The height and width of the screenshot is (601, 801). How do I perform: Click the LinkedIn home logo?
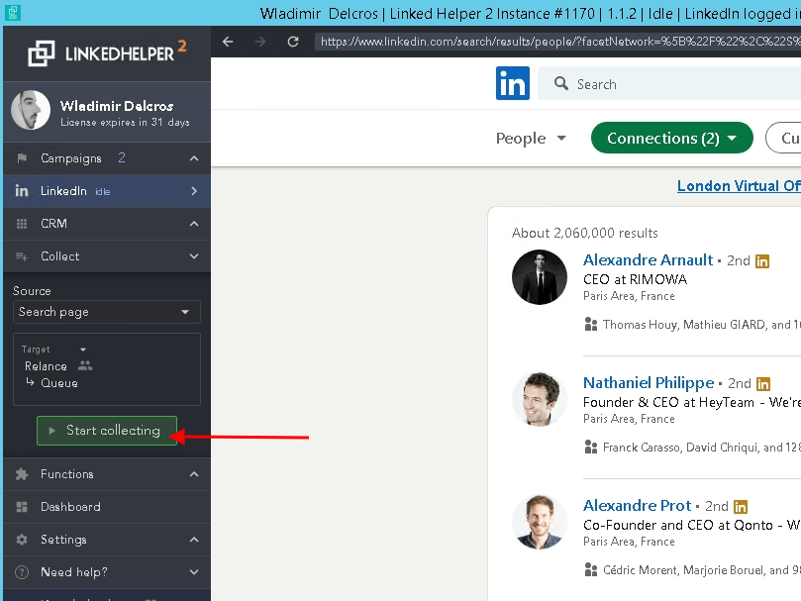point(512,83)
